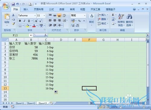Select column F header

click(x=89, y=40)
